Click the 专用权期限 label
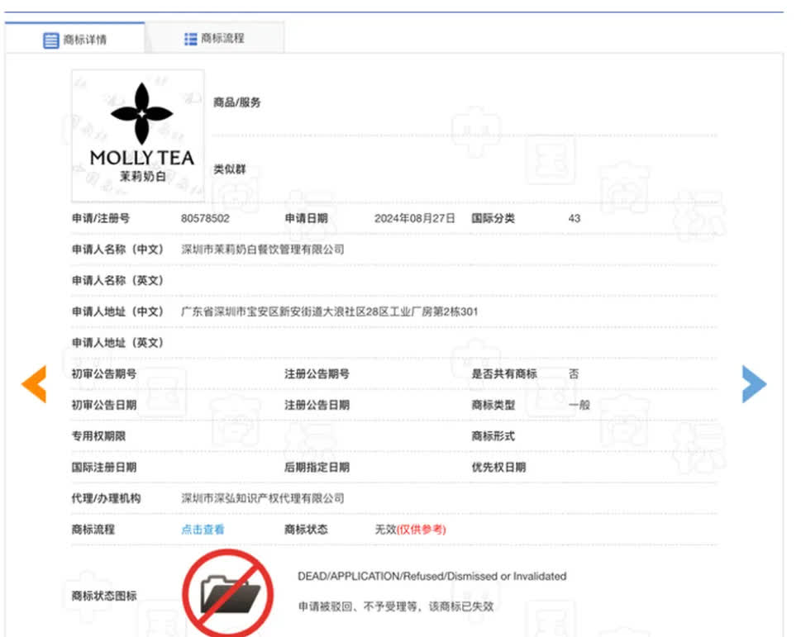This screenshot has height=637, width=801. 98,436
